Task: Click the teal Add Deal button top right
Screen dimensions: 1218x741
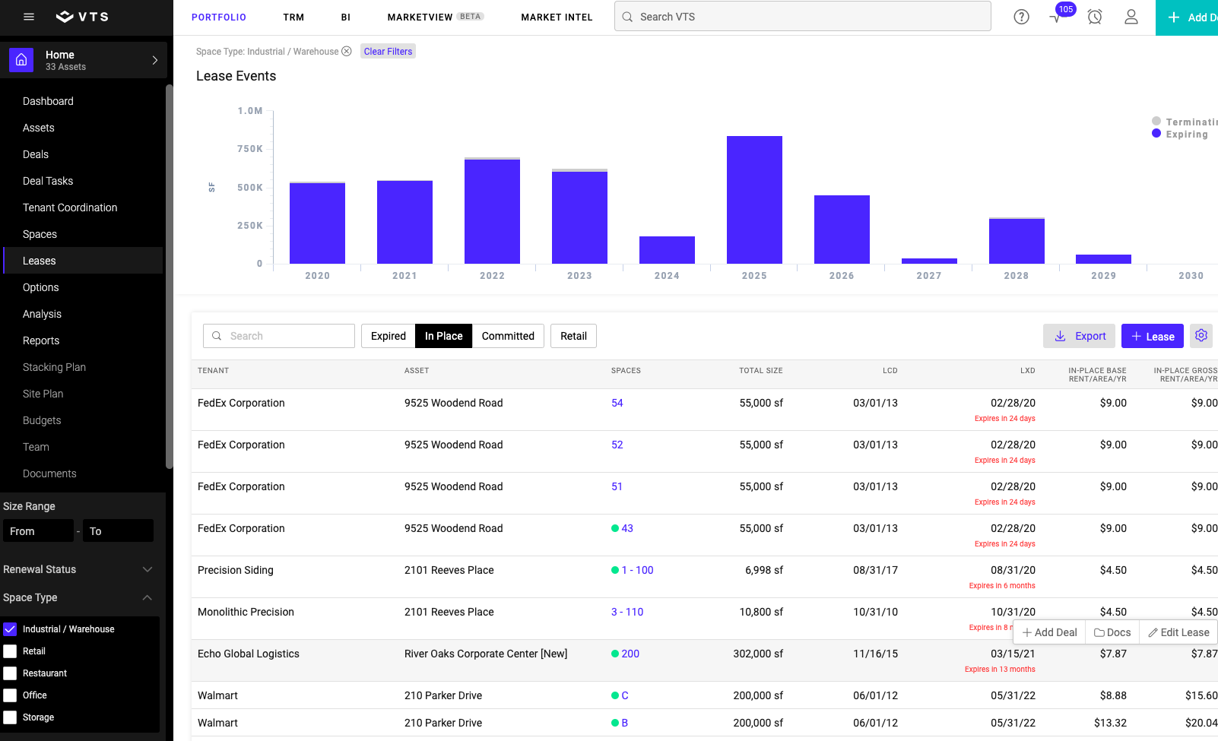Action: click(1187, 17)
